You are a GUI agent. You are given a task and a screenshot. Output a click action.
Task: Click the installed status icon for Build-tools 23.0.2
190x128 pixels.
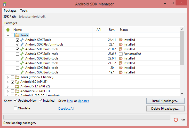coord(121,49)
